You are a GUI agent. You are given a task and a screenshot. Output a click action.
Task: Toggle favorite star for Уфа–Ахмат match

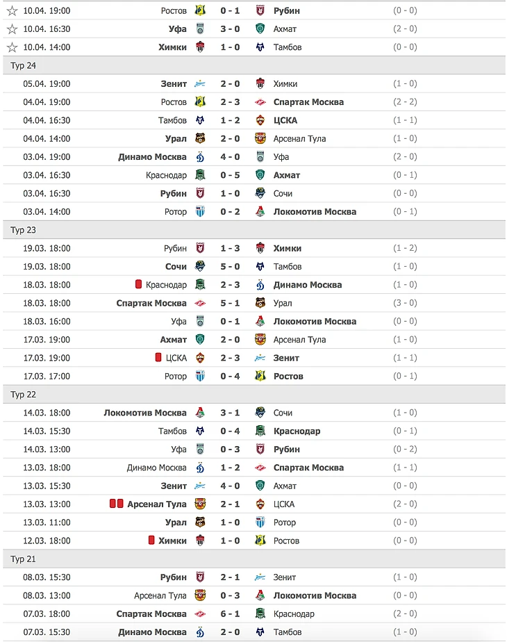[x=13, y=29]
